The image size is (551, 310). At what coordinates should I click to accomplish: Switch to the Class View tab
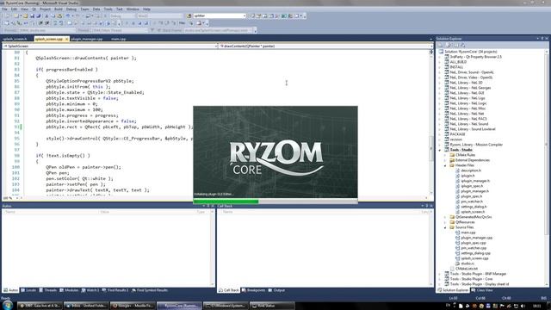coord(482,290)
